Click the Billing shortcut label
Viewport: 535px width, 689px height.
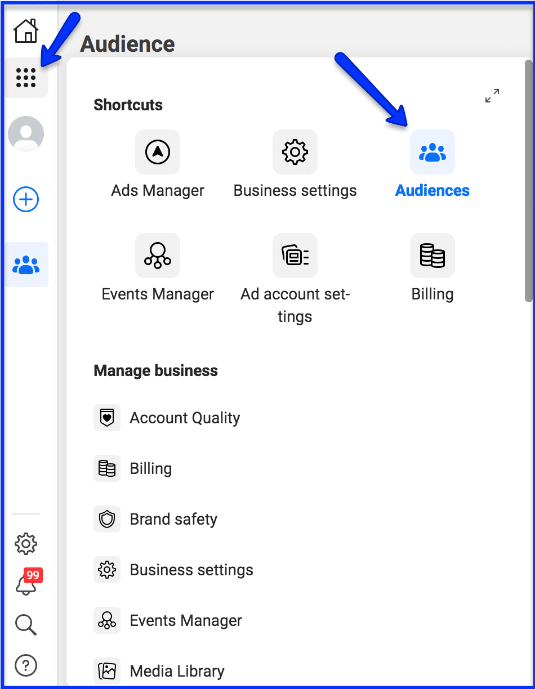pyautogui.click(x=433, y=294)
